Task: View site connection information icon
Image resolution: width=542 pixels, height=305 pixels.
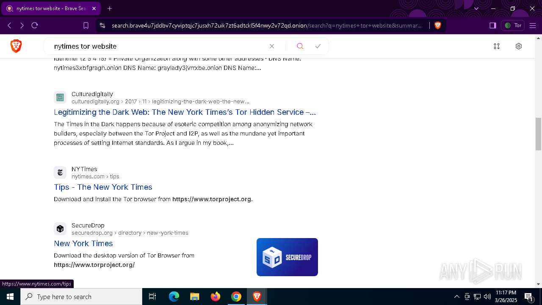Action: (102, 25)
